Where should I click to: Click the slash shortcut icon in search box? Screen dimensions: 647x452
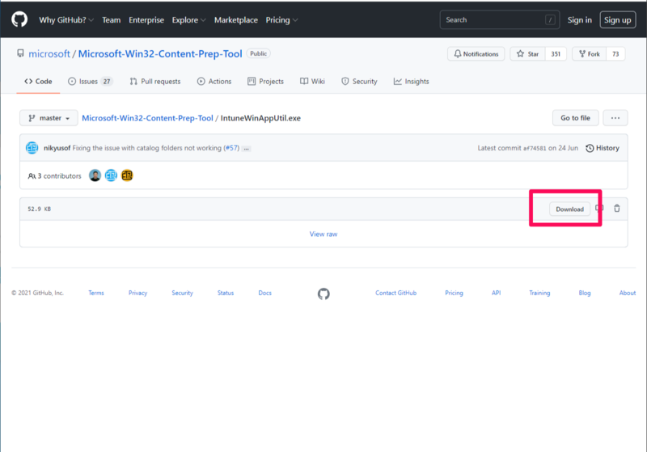coord(550,19)
